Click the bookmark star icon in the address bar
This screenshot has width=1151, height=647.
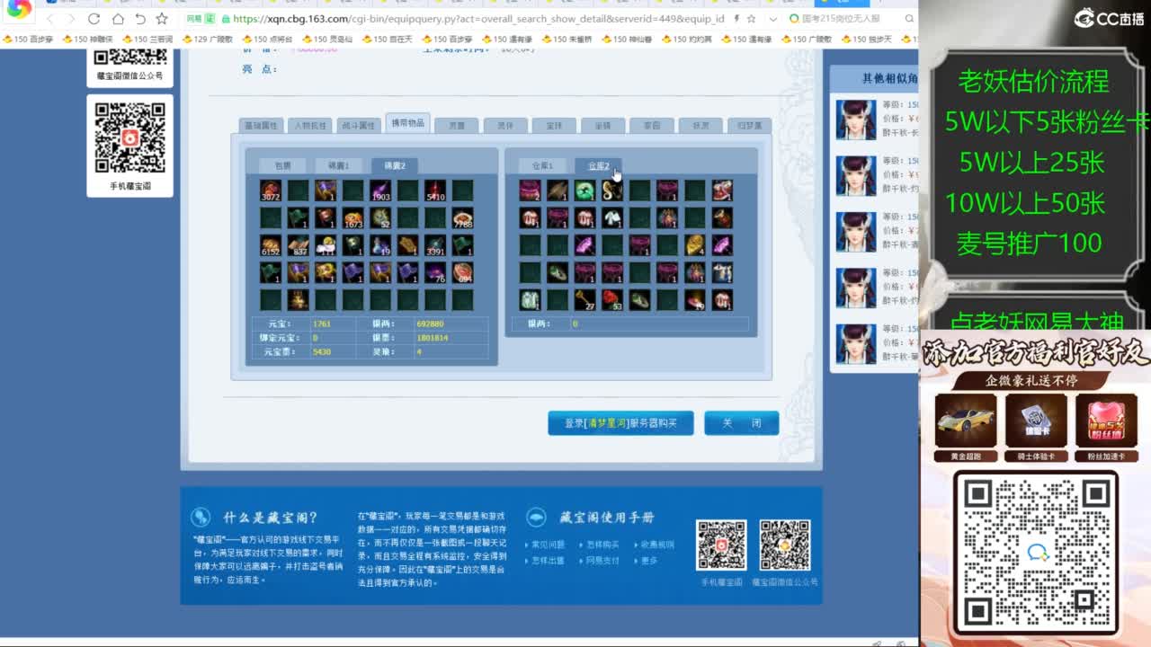point(162,18)
